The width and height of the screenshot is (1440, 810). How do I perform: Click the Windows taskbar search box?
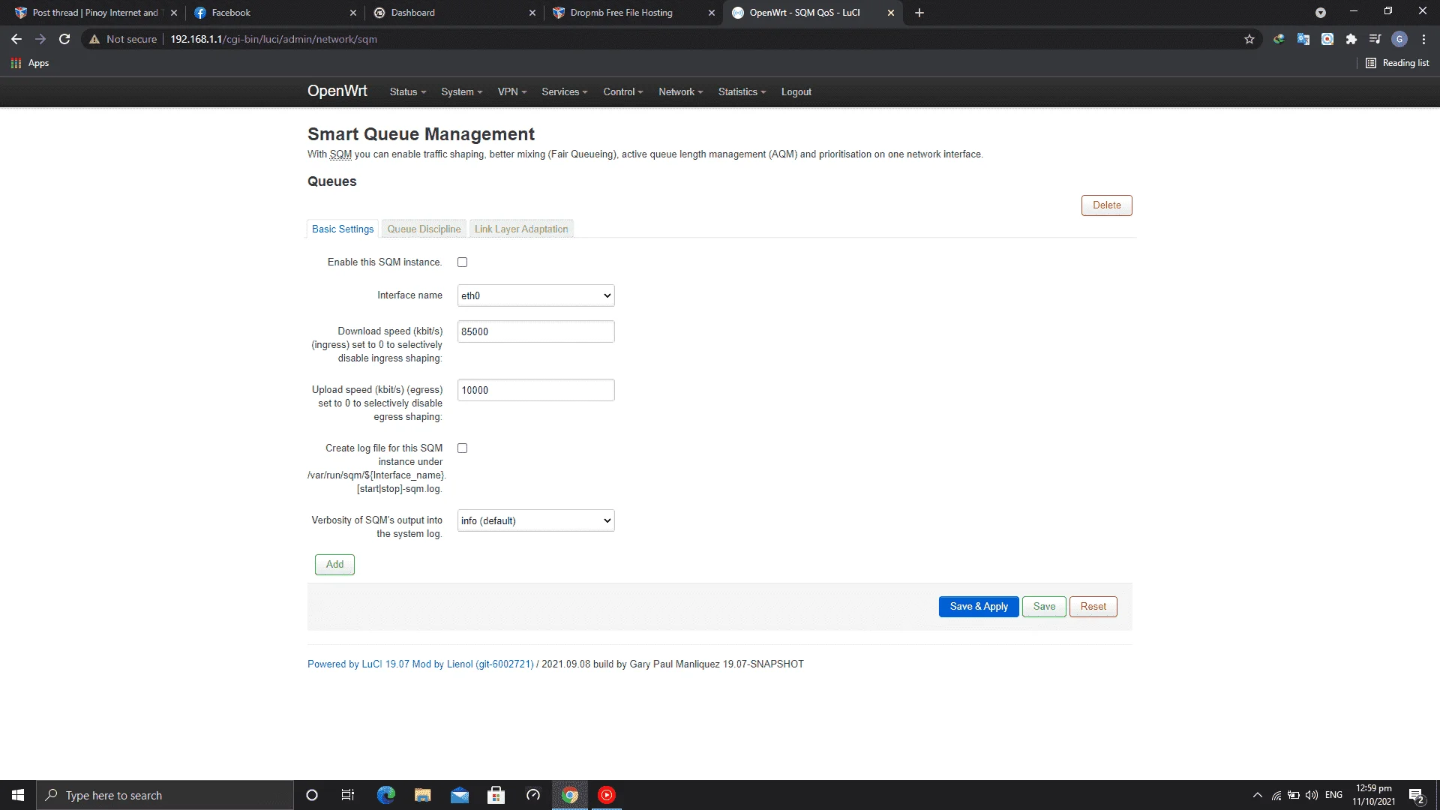pyautogui.click(x=165, y=795)
